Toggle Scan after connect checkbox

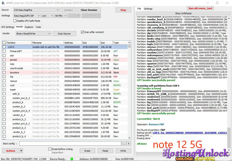(x=82, y=32)
